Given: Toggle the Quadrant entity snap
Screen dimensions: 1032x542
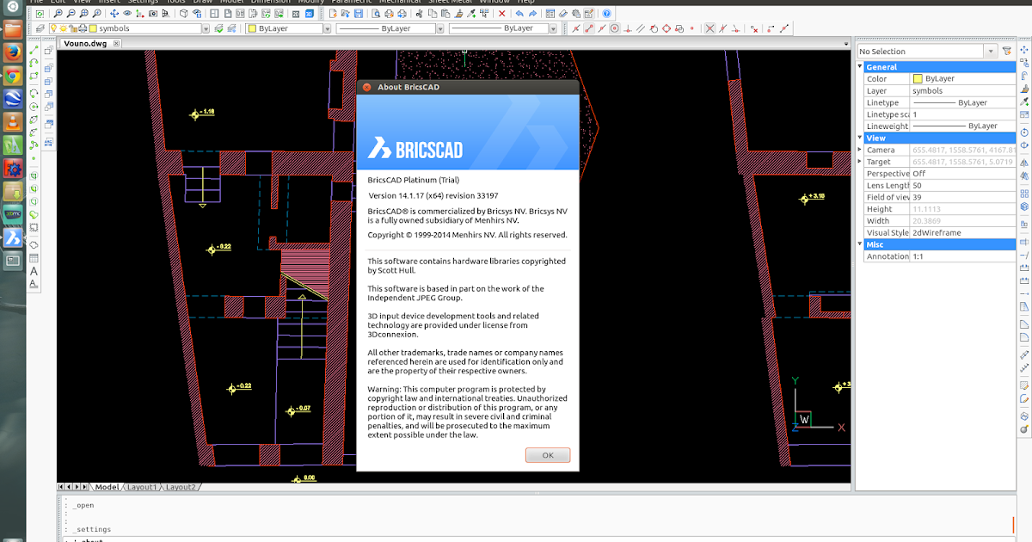Looking at the screenshot, I should coord(666,28).
